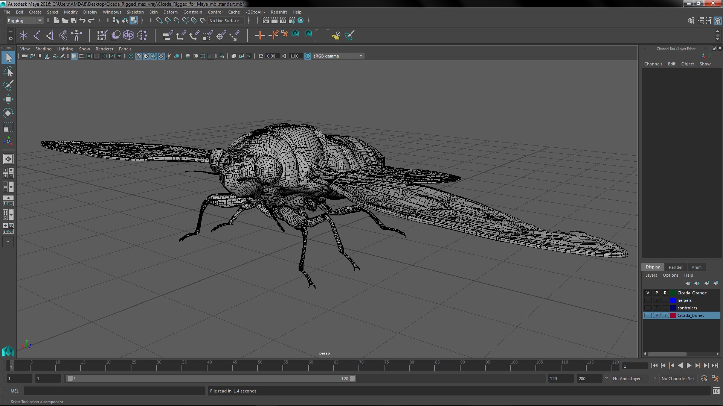This screenshot has width=723, height=406.
Task: Select the arrow Select tool
Action: click(x=8, y=58)
